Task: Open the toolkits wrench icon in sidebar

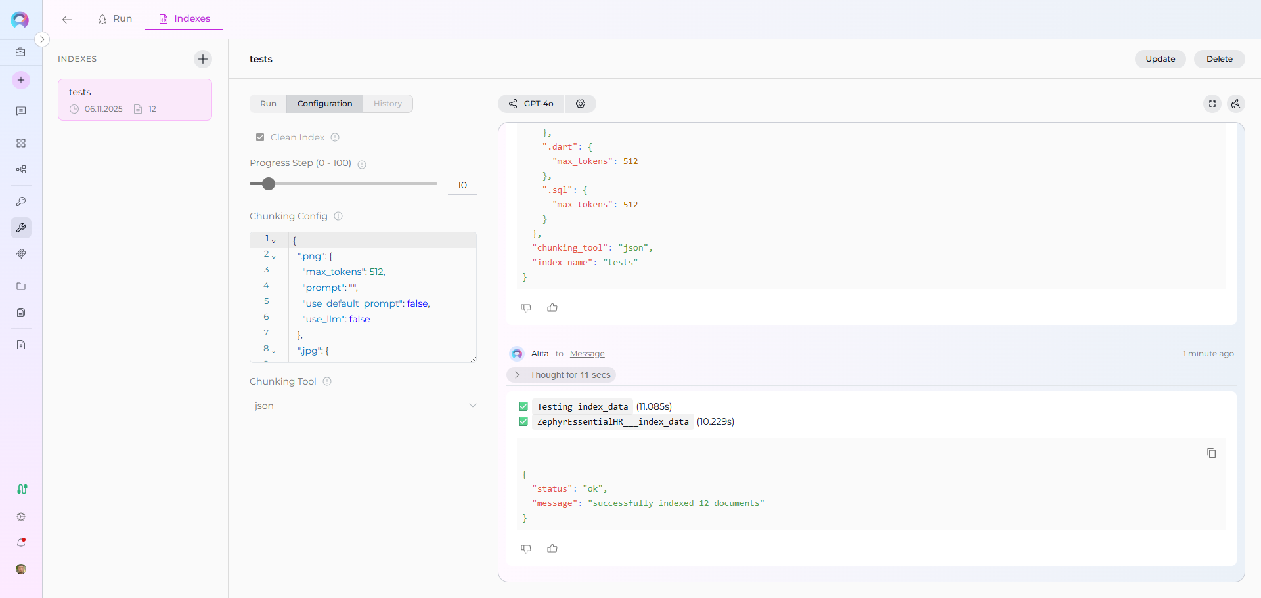Action: click(21, 228)
